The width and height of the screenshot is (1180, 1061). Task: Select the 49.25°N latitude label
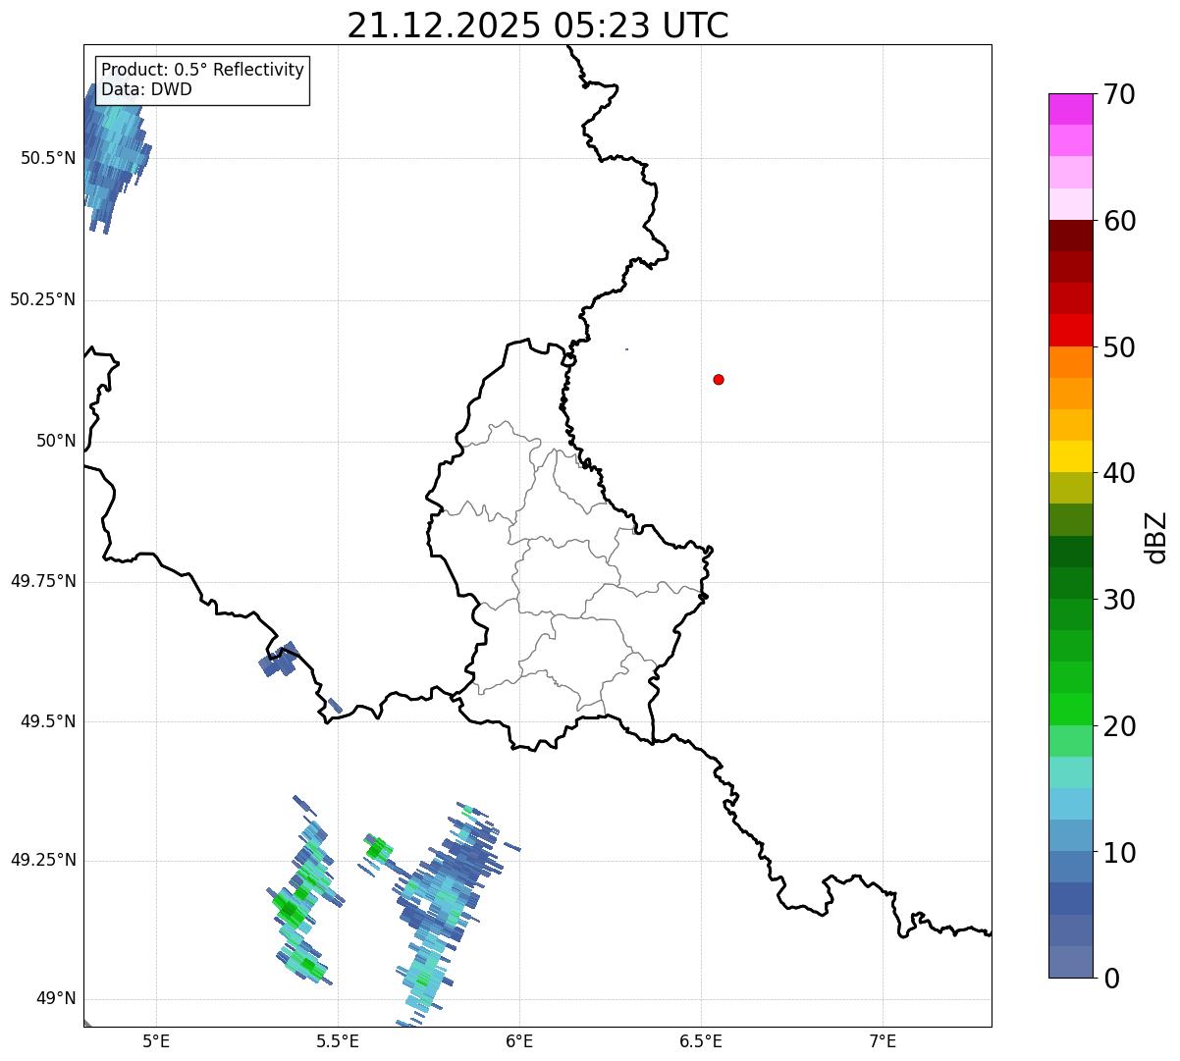click(43, 860)
